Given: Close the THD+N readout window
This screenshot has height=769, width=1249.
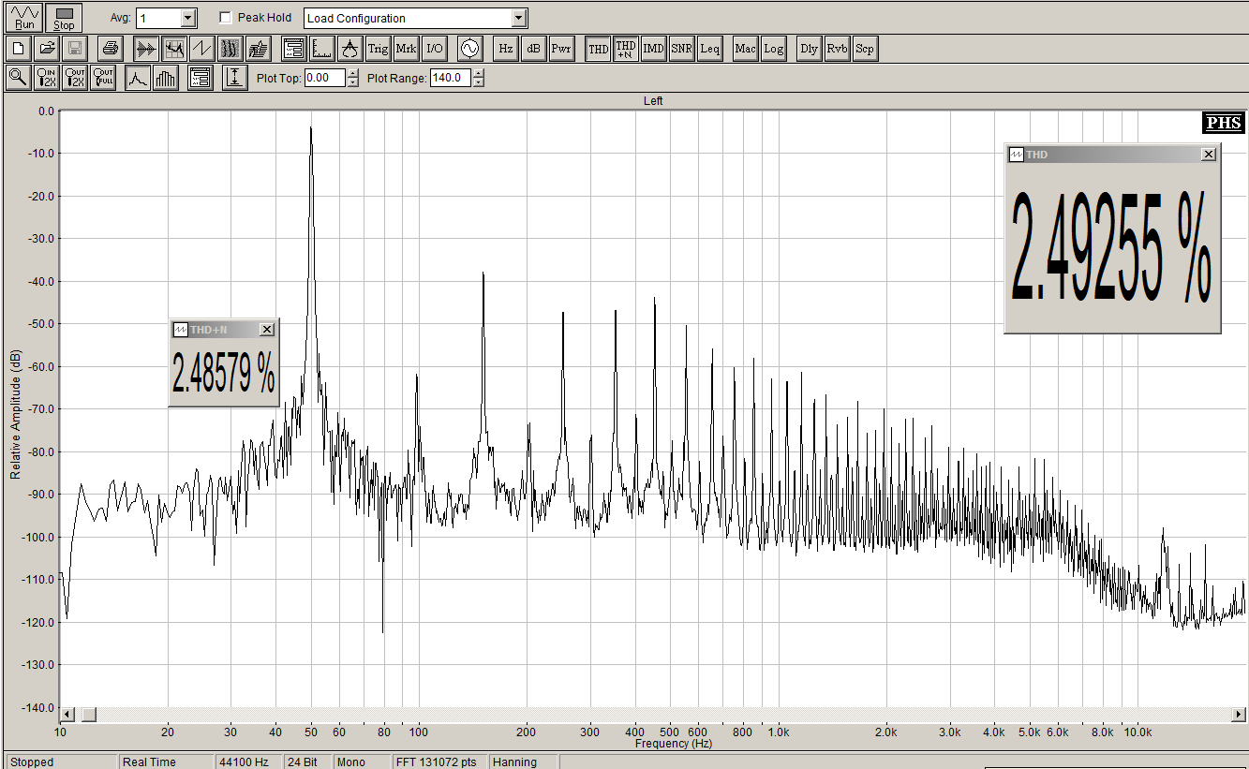Looking at the screenshot, I should click(x=267, y=329).
